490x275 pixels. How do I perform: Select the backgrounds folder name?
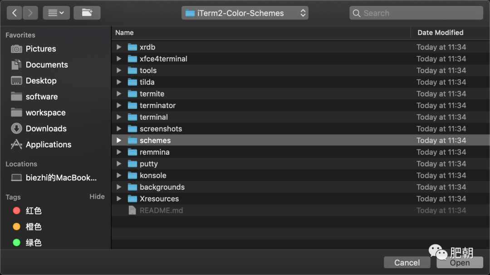click(x=162, y=187)
